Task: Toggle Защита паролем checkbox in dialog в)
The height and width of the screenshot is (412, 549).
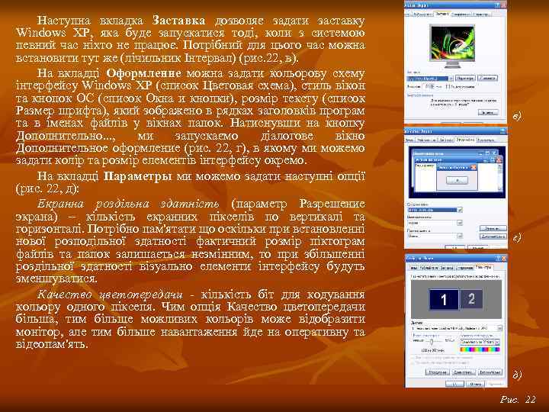Action: pos(448,86)
